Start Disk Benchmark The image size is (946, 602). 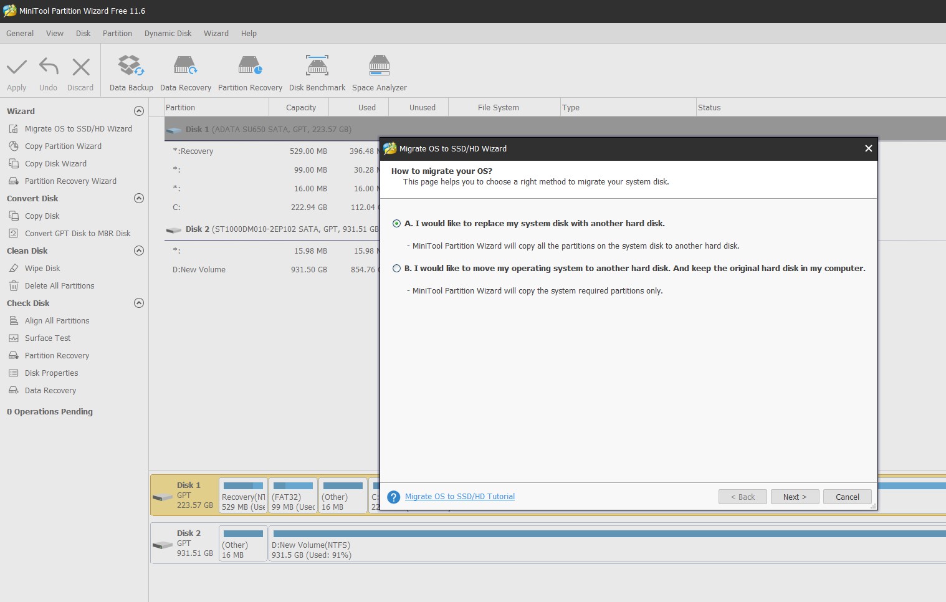click(317, 70)
